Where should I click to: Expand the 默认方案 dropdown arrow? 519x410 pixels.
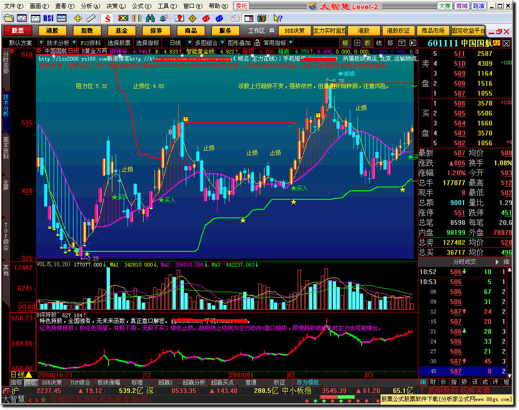click(x=41, y=43)
